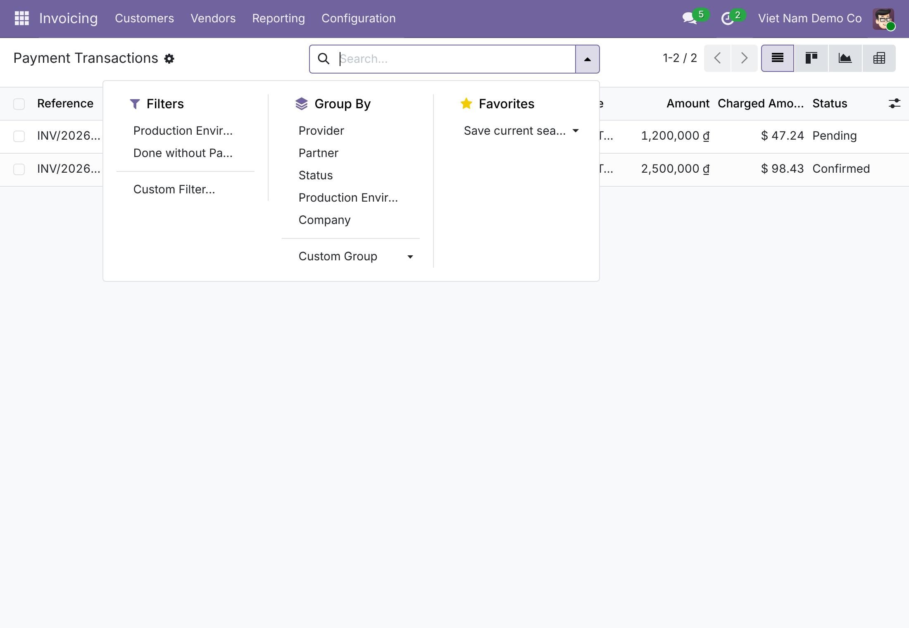This screenshot has height=628, width=909.
Task: Open Custom Filter editor
Action: [x=186, y=190]
